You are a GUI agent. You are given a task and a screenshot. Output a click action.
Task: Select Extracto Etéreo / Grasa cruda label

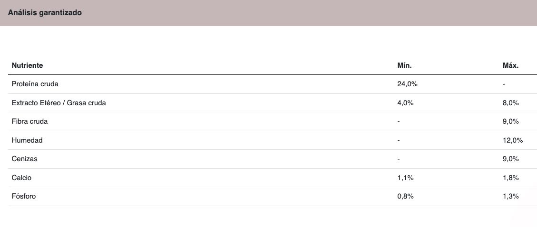coord(59,103)
